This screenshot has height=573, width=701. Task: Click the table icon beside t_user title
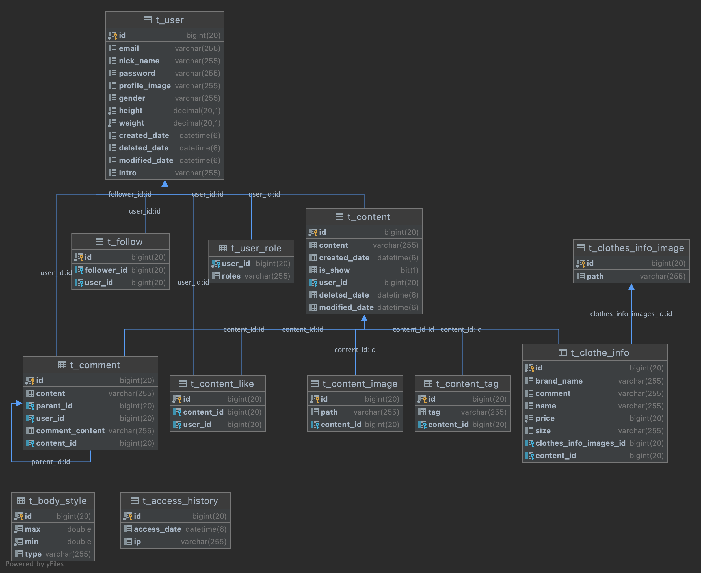(x=148, y=20)
